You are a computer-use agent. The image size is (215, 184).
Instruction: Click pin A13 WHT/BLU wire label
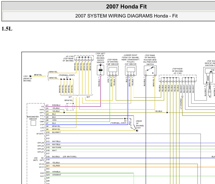(56, 142)
